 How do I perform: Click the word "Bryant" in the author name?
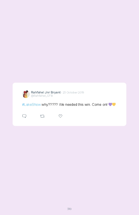click(56, 93)
